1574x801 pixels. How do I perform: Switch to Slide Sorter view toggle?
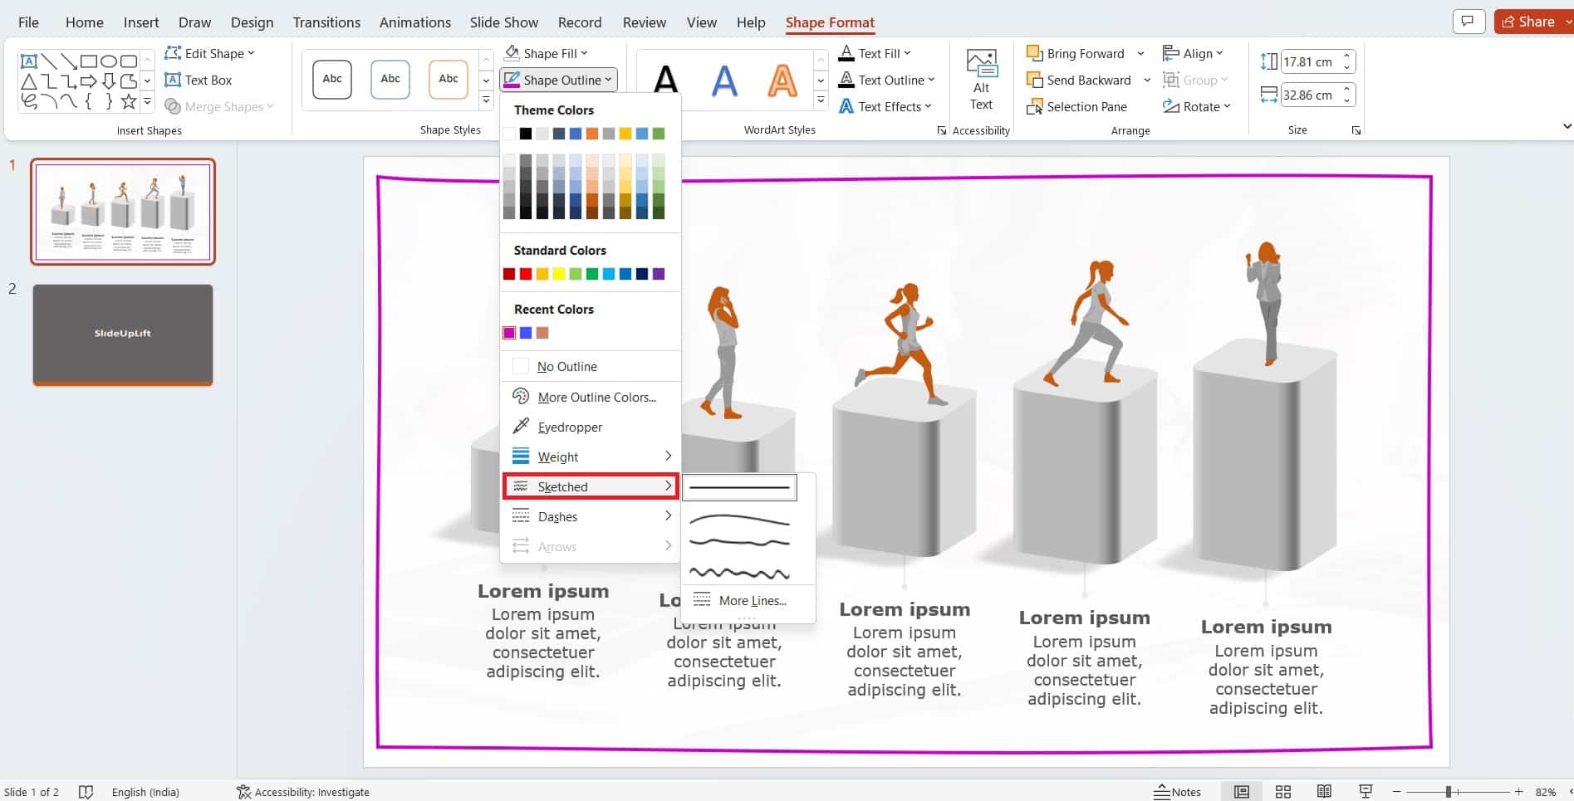tap(1282, 792)
